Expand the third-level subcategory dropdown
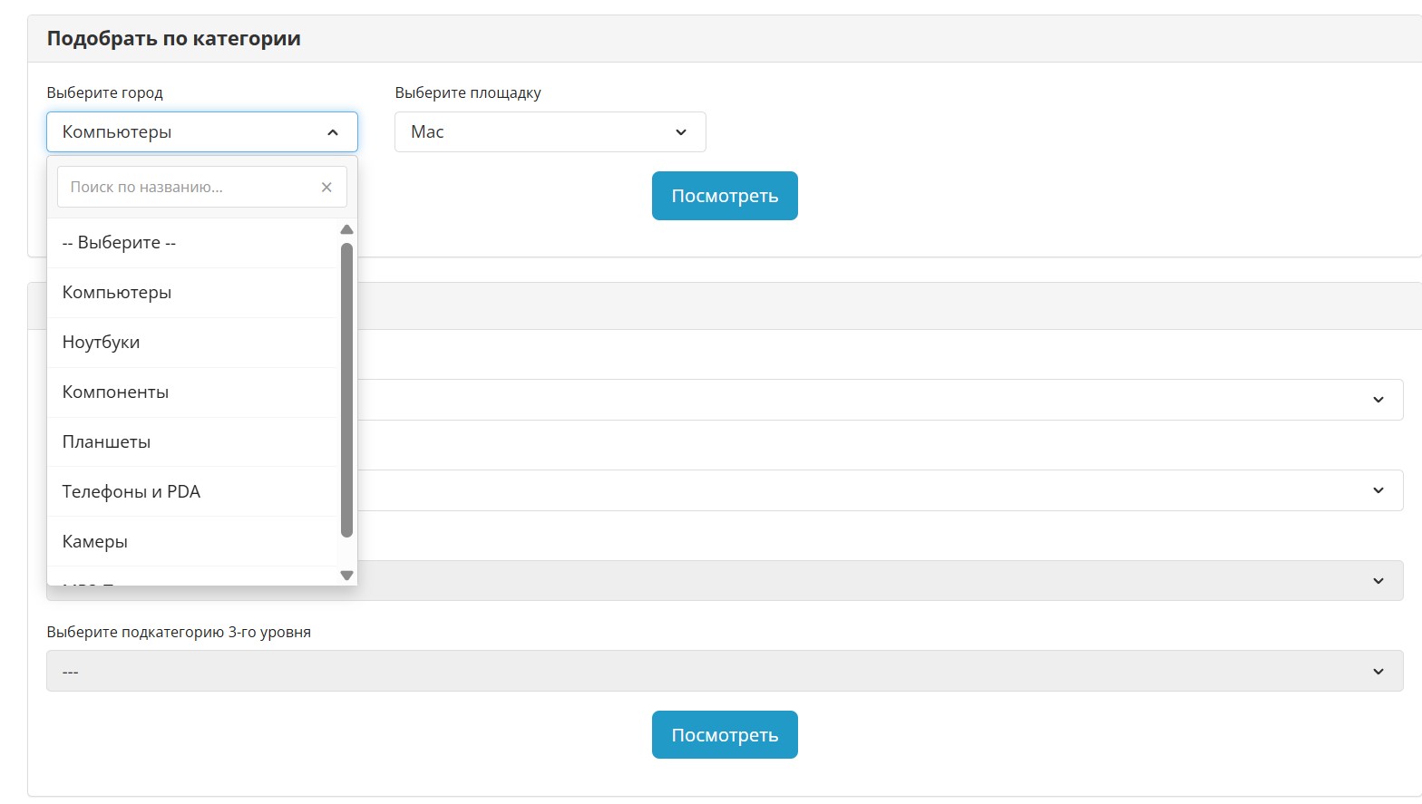Image resolution: width=1422 pixels, height=804 pixels. click(x=724, y=672)
